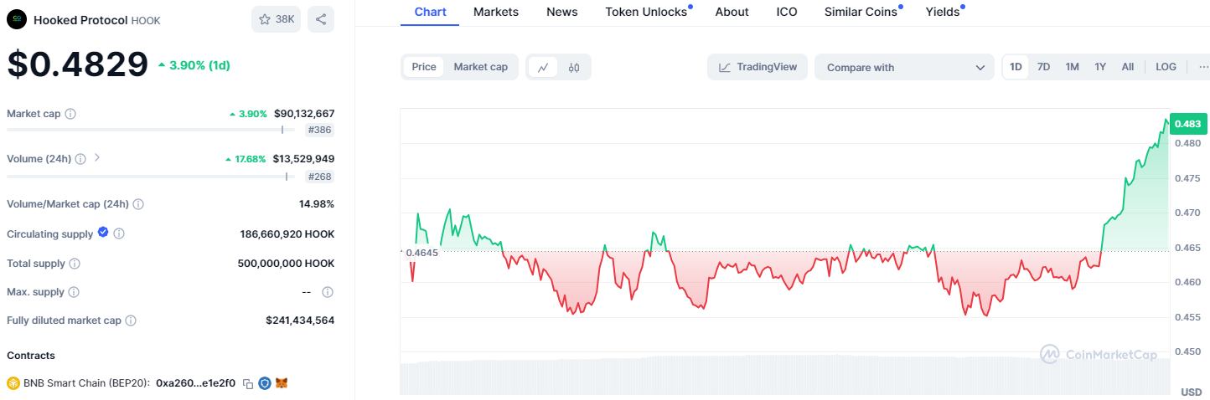Click the BNB Smart Chain logo icon
This screenshot has width=1210, height=400.
click(13, 383)
